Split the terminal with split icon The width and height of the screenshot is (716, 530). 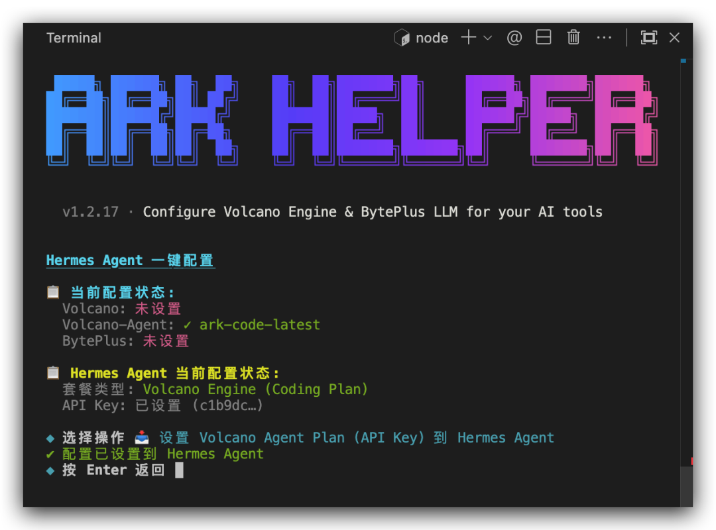tap(544, 38)
